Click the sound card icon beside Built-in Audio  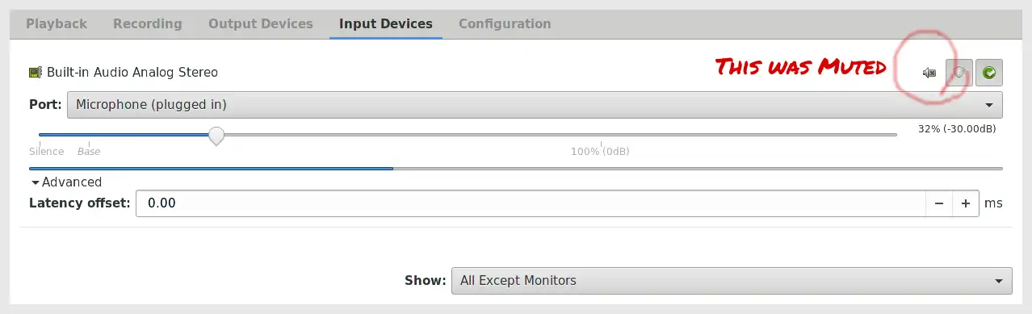pyautogui.click(x=36, y=73)
